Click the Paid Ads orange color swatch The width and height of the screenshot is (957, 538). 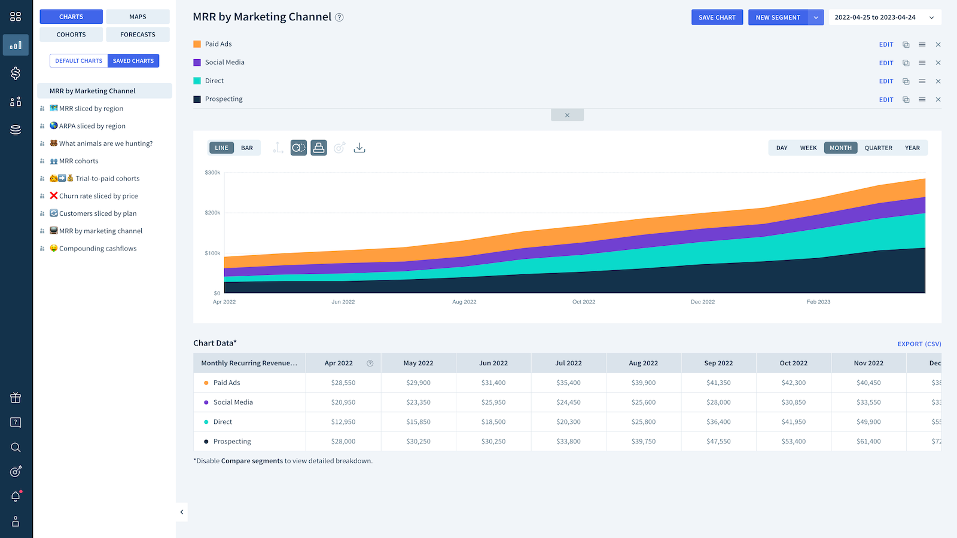[197, 44]
